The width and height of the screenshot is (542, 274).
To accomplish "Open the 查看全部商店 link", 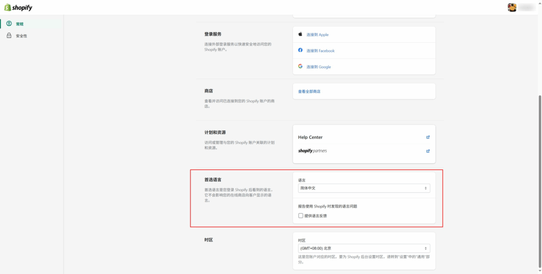I will click(x=309, y=91).
